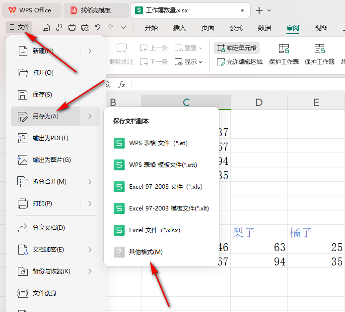Switch to the 开始 ribbon tab
This screenshot has width=345, height=312.
click(x=151, y=28)
